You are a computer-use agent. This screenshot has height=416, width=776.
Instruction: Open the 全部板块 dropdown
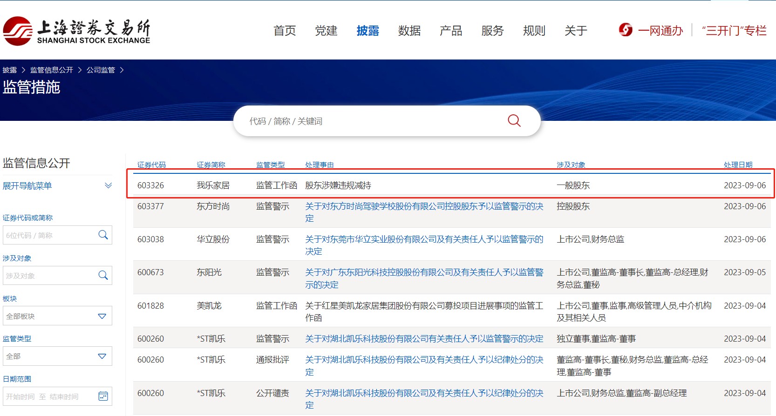pos(57,316)
